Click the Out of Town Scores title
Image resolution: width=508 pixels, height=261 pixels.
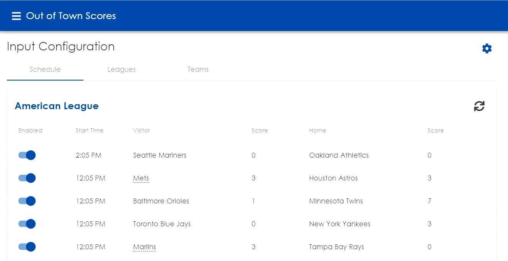[x=71, y=16]
